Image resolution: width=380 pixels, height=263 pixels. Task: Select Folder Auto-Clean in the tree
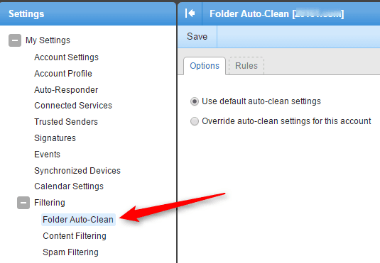click(x=78, y=220)
